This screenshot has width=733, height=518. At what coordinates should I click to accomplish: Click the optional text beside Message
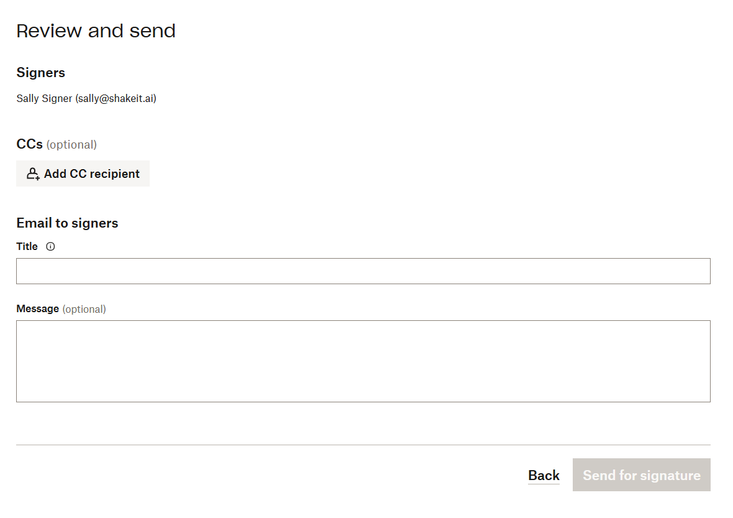pos(84,309)
